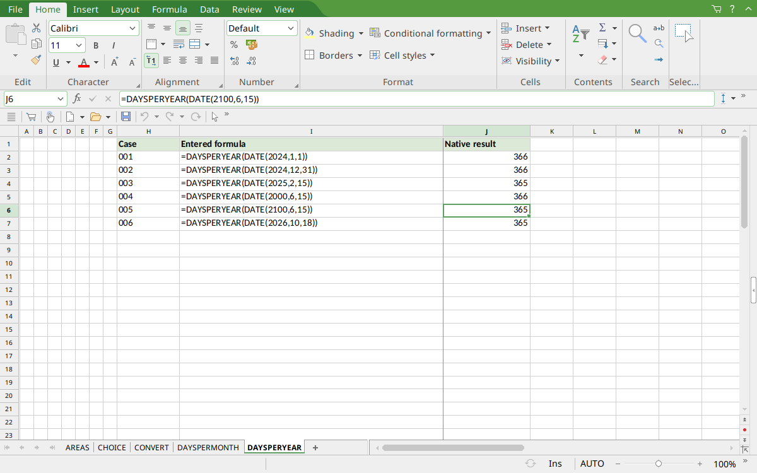Apply currency format with the coins icon
This screenshot has width=757, height=473.
click(251, 45)
